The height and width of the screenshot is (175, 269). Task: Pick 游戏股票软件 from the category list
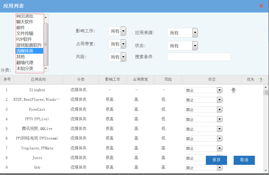pyautogui.click(x=29, y=45)
